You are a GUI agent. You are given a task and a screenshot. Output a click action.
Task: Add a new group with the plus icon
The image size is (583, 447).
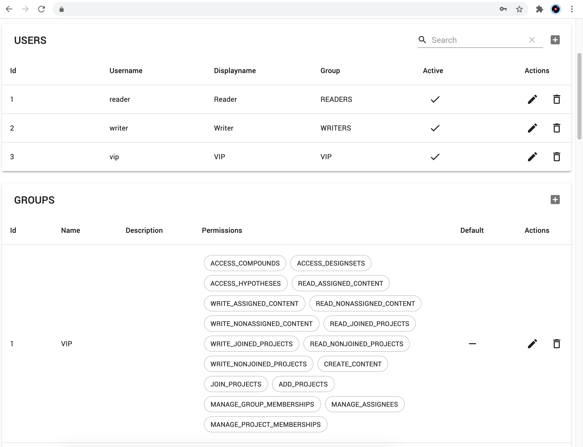point(555,200)
